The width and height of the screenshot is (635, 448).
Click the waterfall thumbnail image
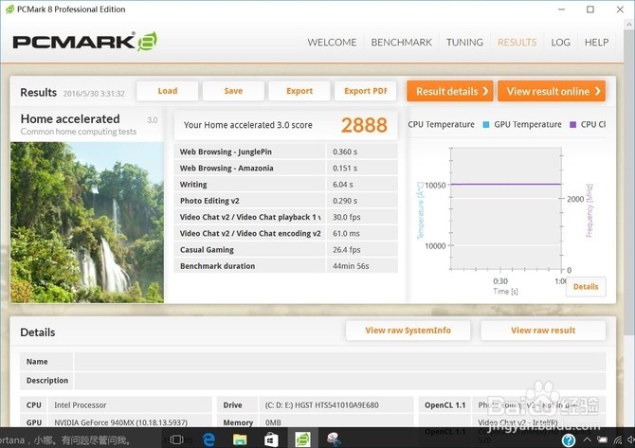coord(87,223)
